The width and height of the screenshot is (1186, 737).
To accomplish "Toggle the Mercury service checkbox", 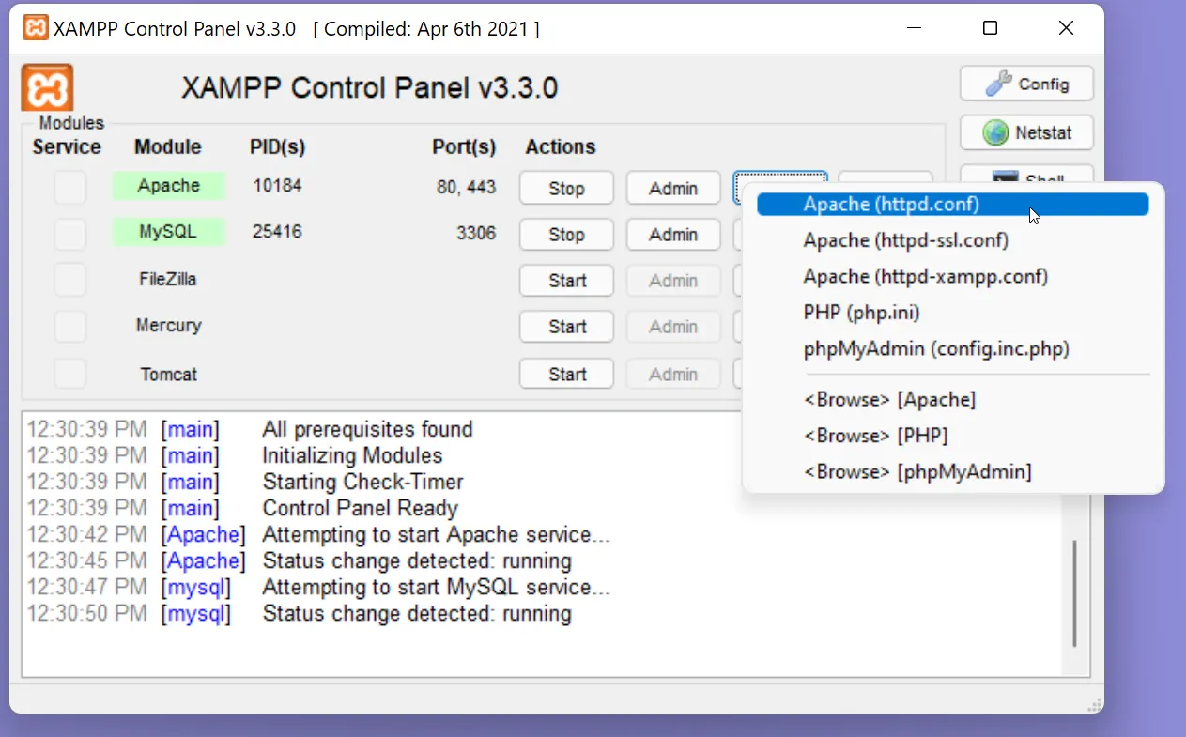I will pos(69,327).
